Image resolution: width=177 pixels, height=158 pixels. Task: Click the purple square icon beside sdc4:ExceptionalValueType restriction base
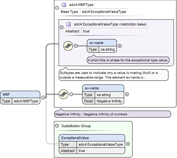(68, 24)
